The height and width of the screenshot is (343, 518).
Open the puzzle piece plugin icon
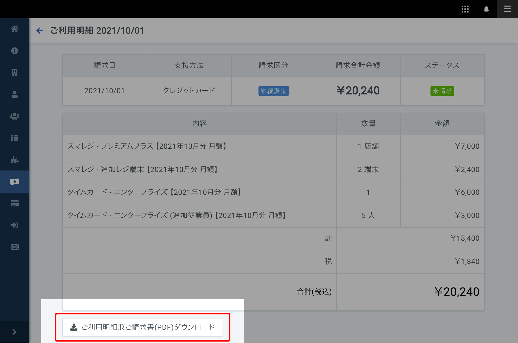tap(15, 160)
